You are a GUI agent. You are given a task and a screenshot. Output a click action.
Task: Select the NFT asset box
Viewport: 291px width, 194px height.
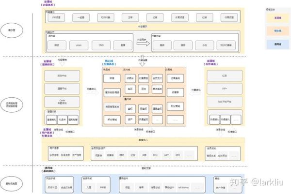click(165, 155)
